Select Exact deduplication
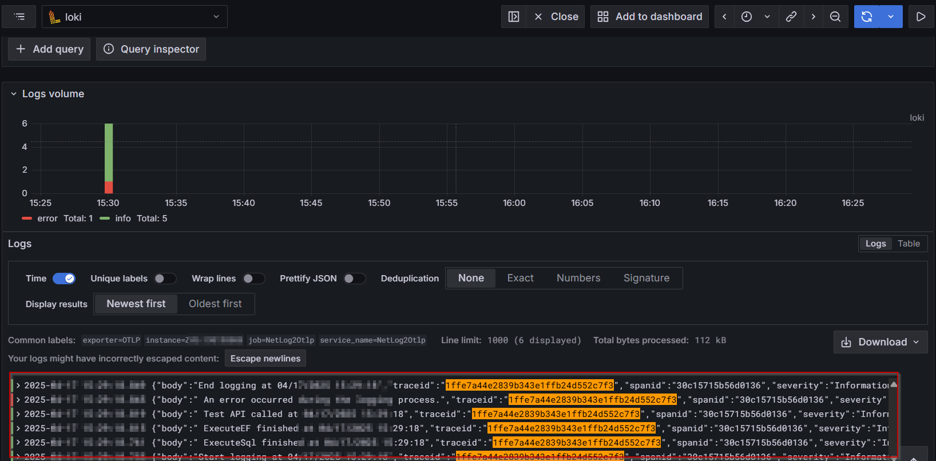This screenshot has width=936, height=461. (520, 278)
